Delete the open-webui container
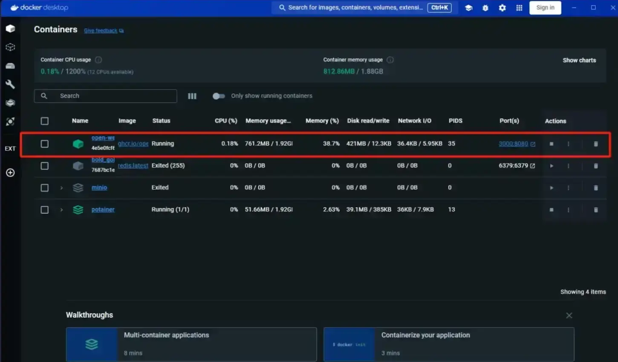Screen dimensions: 618x362 tap(596, 144)
